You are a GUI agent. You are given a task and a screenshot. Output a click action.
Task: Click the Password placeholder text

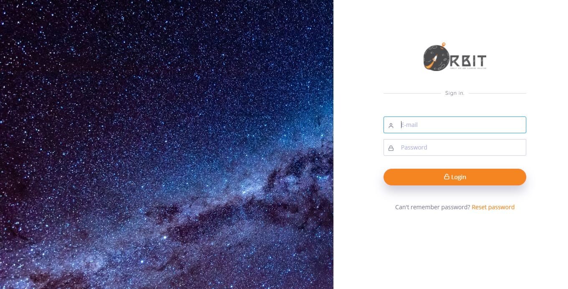414,147
